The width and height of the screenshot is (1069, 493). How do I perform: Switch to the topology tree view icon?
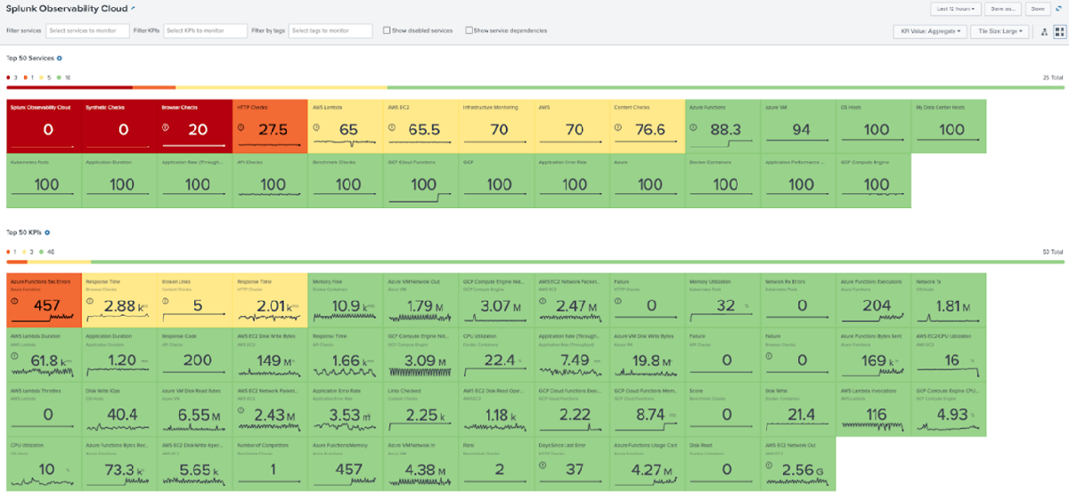point(1042,31)
